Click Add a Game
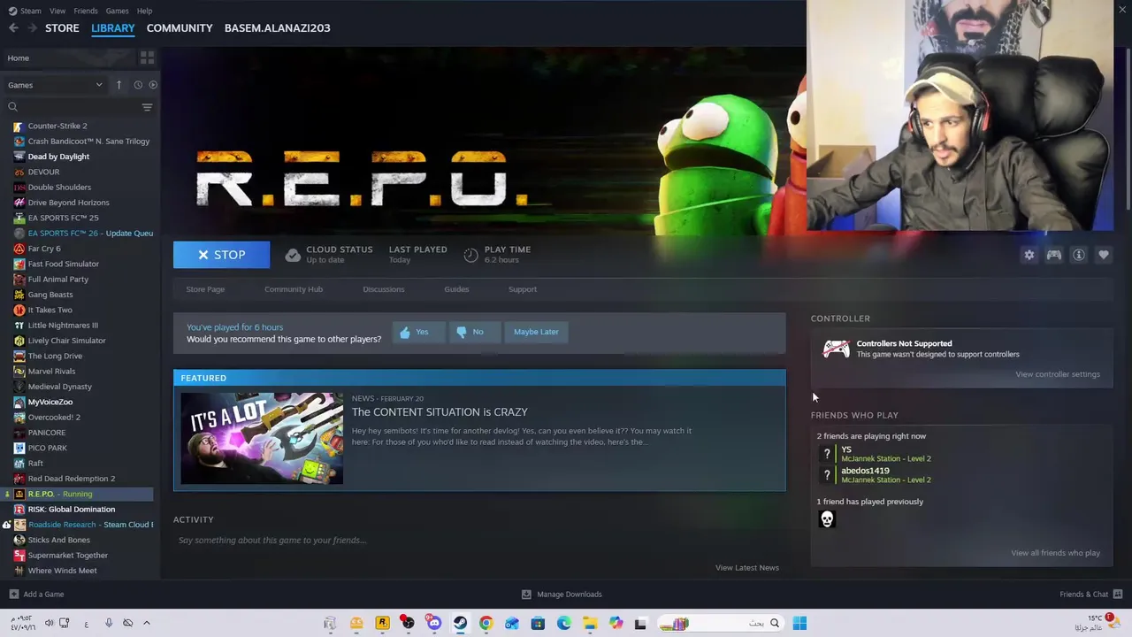Viewport: 1132px width, 637px height. (36, 595)
